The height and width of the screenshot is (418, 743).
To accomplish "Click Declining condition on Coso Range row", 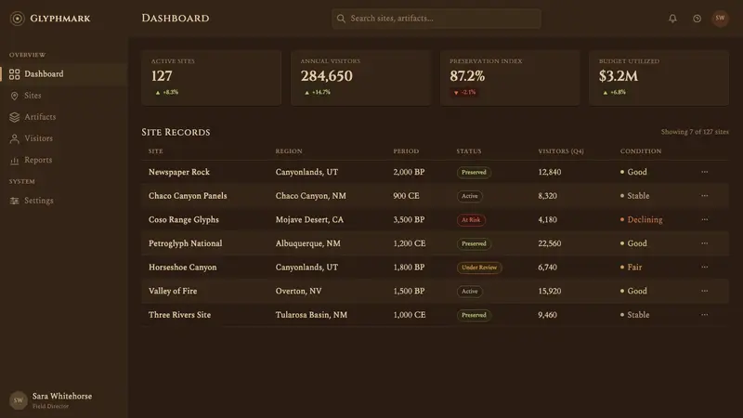I will point(641,219).
